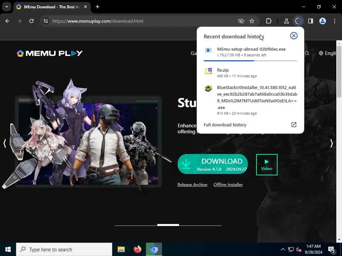
Task: Click the taskbar search box
Action: click(x=64, y=249)
